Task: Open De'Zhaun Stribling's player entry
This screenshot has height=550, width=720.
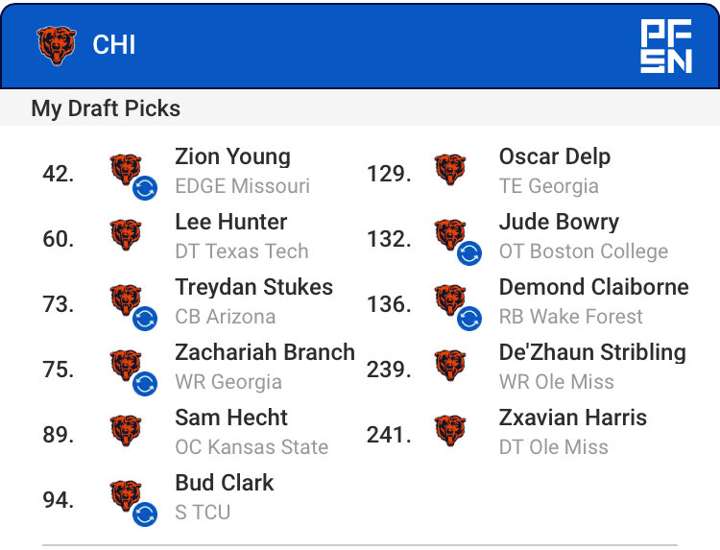Action: click(592, 352)
